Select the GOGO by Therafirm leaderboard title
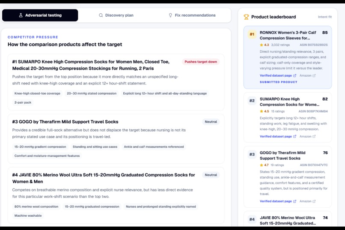The image size is (345, 230). pos(283,155)
